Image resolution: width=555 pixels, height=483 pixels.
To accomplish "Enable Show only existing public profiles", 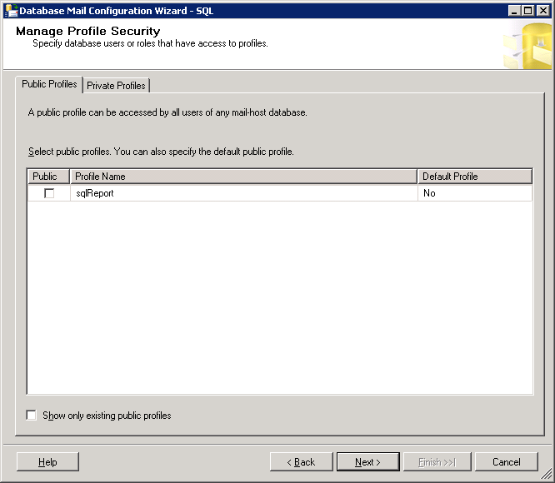I will pyautogui.click(x=32, y=415).
